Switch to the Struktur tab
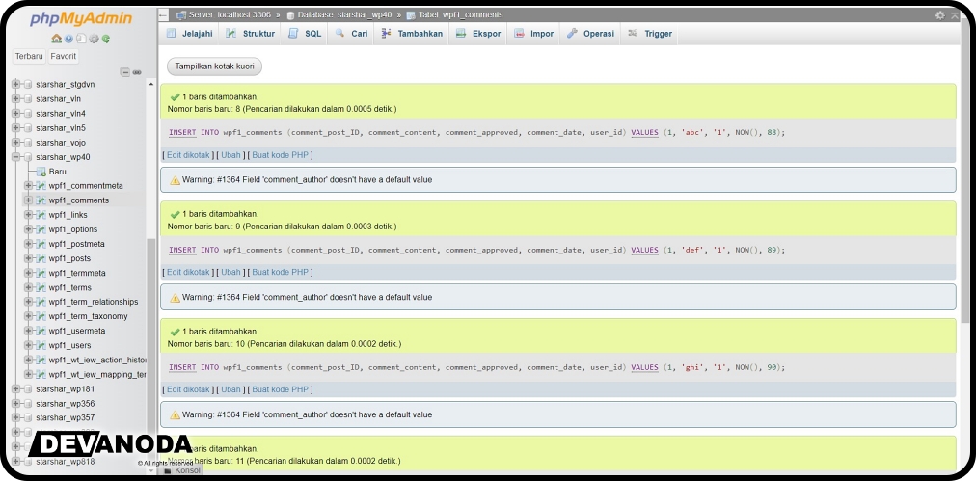 tap(250, 34)
